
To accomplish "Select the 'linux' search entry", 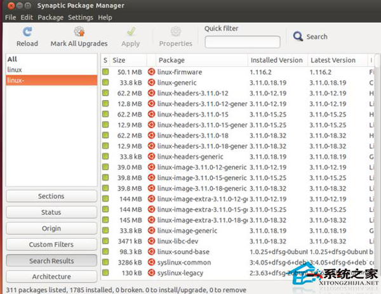I will [51, 70].
